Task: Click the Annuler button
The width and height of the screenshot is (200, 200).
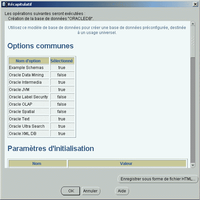Action: point(91,191)
